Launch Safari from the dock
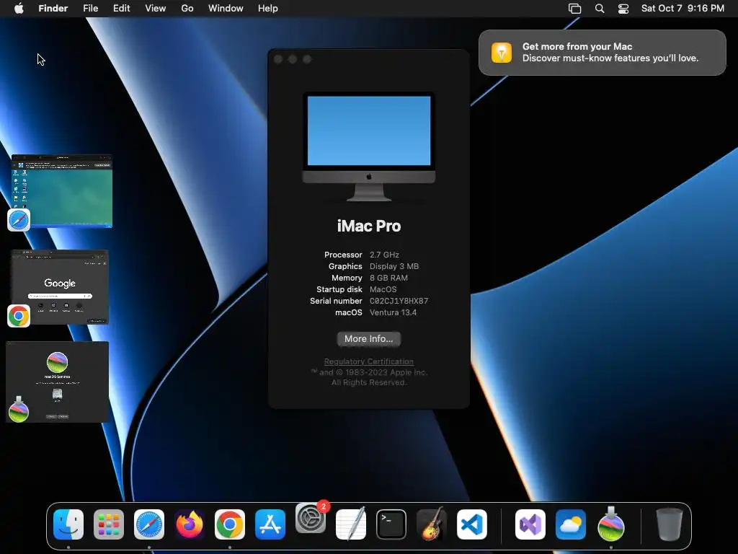Image resolution: width=738 pixels, height=554 pixels. 149,524
